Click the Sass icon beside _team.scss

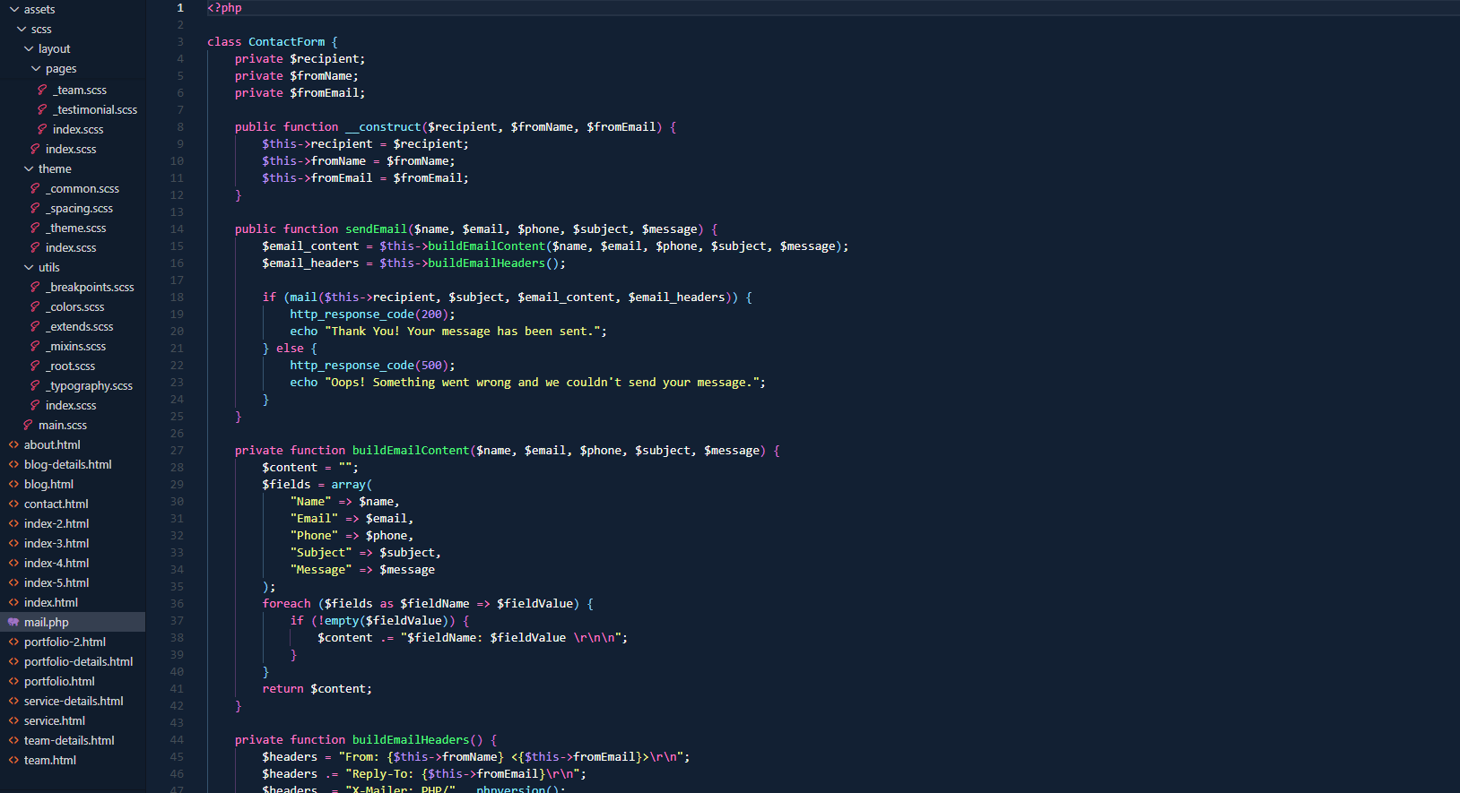[42, 90]
